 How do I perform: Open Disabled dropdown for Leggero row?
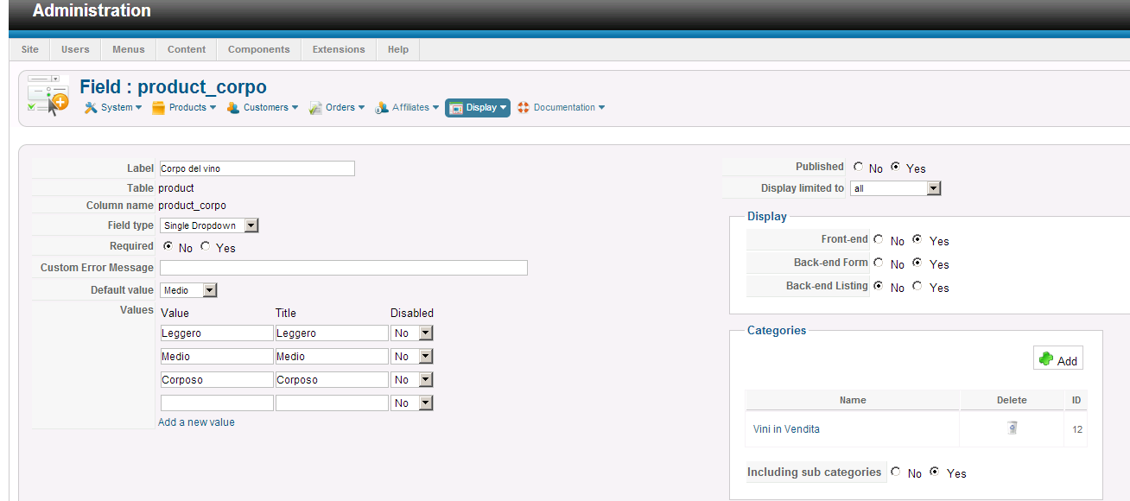412,333
